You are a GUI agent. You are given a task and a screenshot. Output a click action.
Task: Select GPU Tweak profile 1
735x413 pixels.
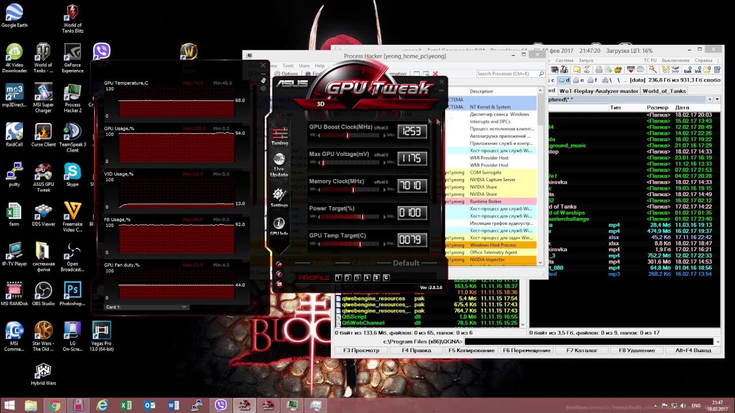click(x=338, y=278)
